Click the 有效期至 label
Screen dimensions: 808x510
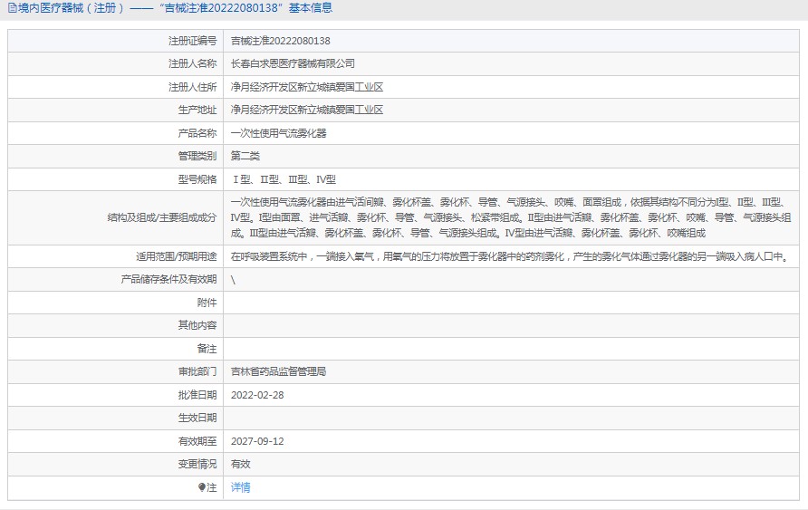197,441
